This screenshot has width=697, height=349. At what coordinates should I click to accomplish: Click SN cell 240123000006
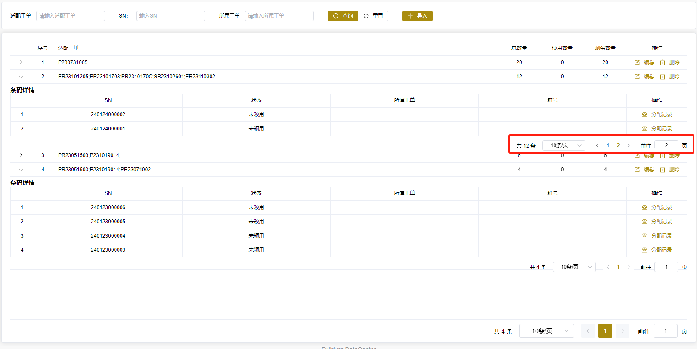pyautogui.click(x=108, y=207)
